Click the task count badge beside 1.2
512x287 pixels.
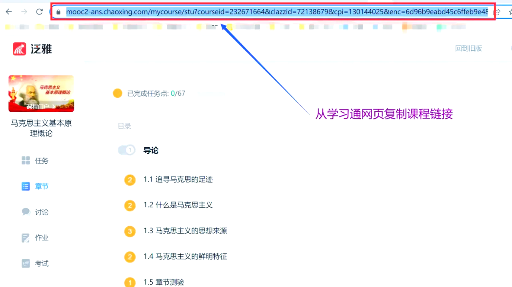point(130,206)
